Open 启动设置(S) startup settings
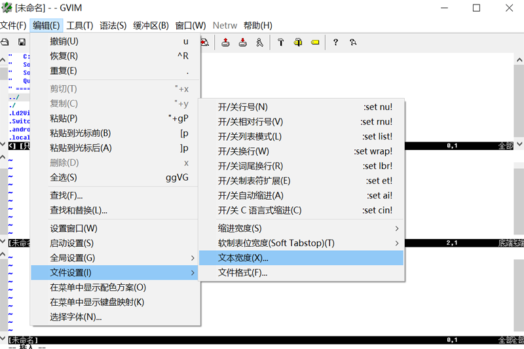The image size is (524, 349). point(115,243)
